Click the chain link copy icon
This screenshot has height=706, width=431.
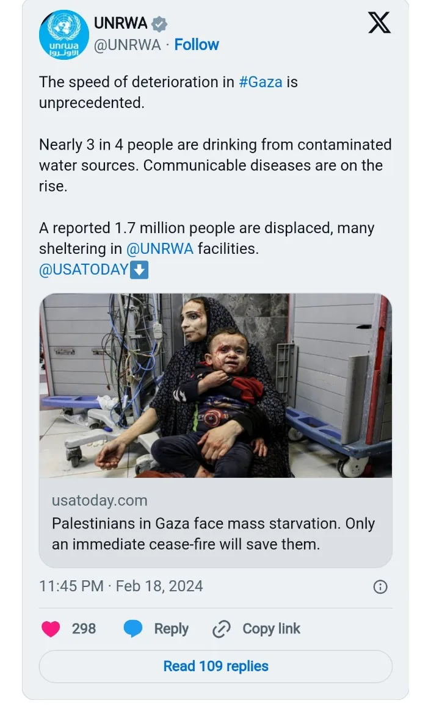pos(220,629)
